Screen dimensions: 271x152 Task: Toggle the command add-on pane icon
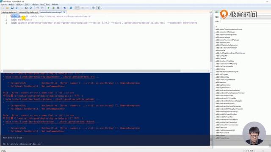click(98, 8)
